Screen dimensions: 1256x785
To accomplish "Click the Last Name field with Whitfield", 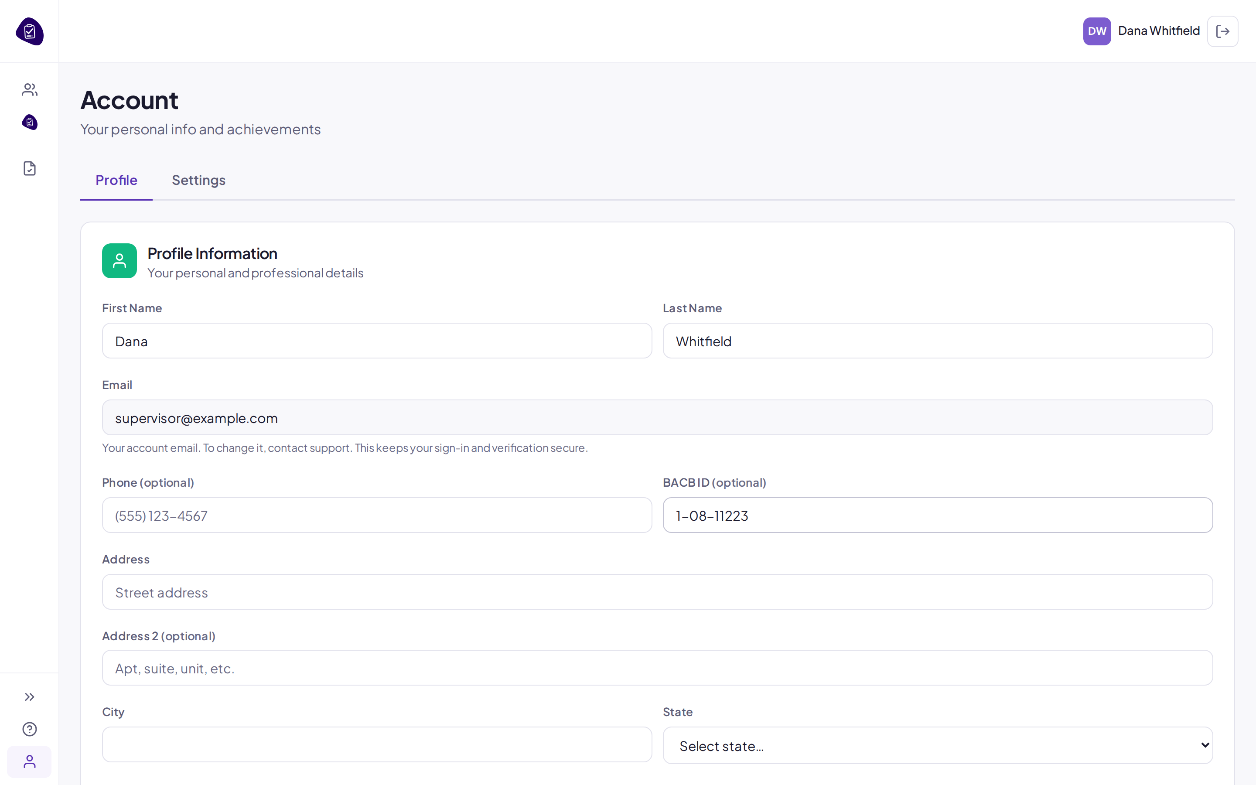I will (937, 341).
